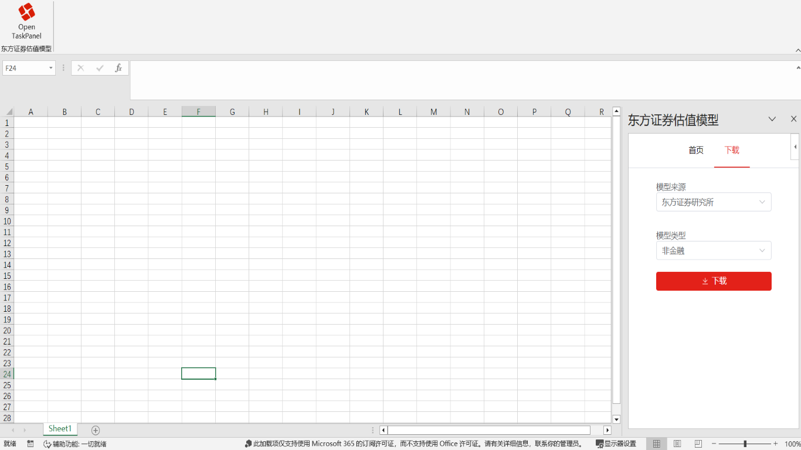Open the task pane options chevron
Viewport: 801px width, 450px height.
click(x=772, y=119)
